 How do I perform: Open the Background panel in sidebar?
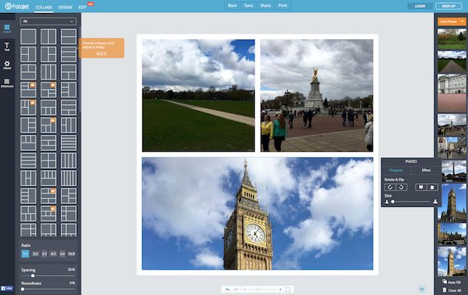(x=7, y=83)
